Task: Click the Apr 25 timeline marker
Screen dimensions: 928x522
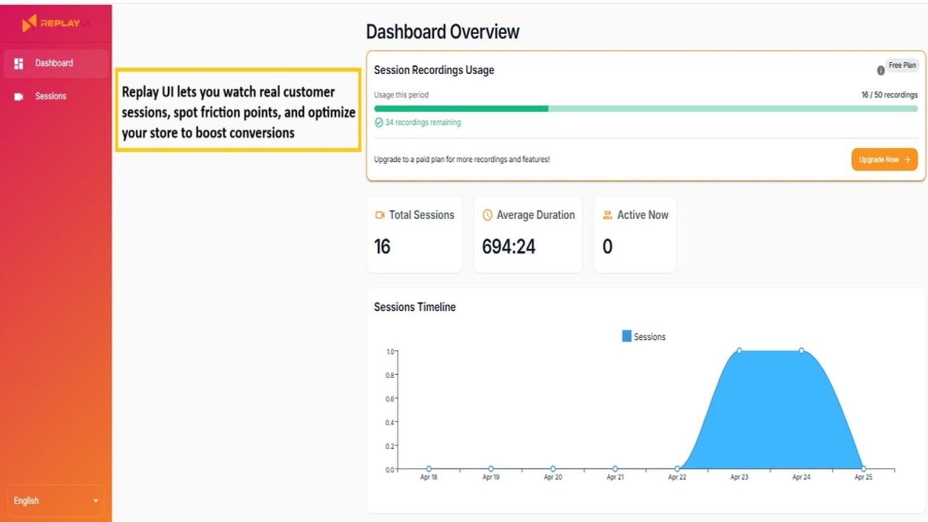Action: click(863, 468)
